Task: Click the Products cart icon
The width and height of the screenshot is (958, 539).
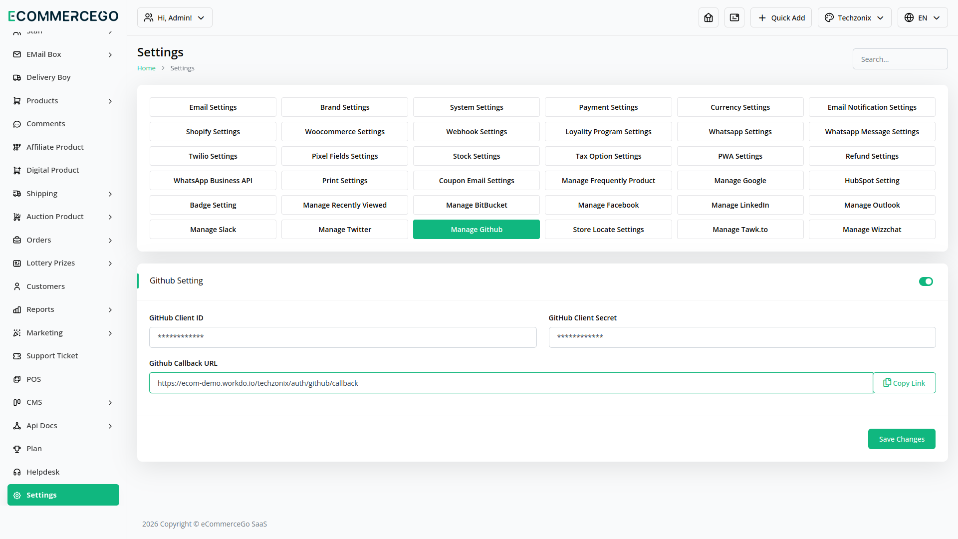Action: [x=17, y=101]
